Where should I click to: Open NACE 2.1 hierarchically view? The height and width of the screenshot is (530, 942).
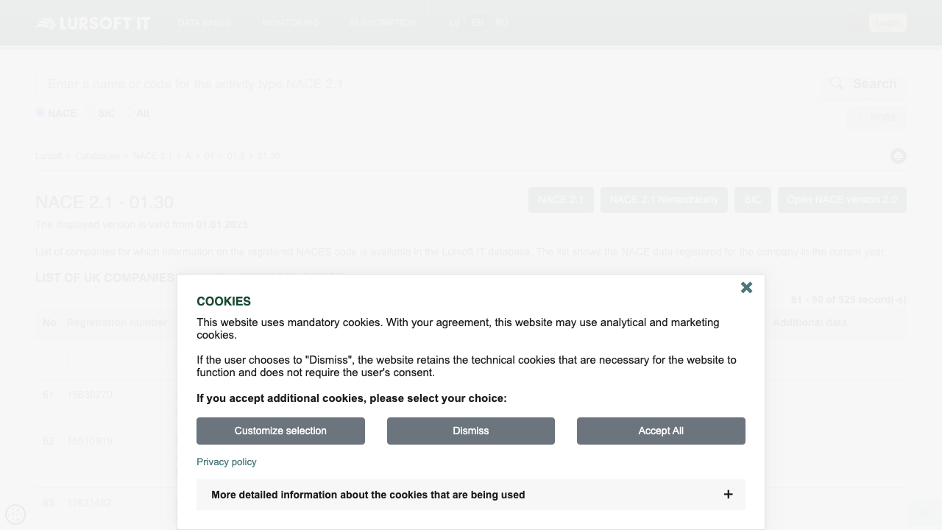pos(664,199)
